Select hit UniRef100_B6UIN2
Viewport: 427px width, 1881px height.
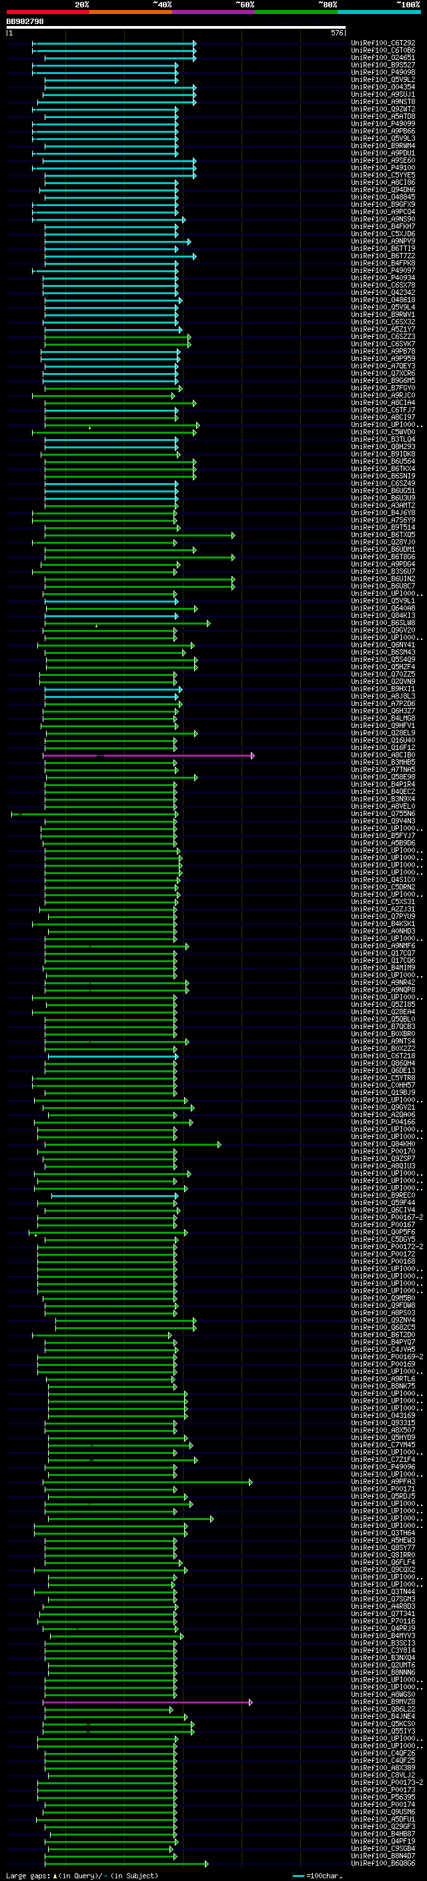[x=383, y=579]
